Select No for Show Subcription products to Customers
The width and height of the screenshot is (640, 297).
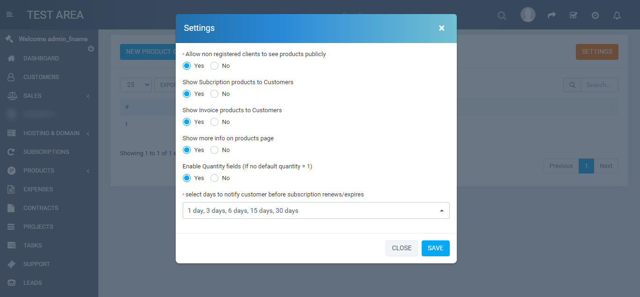(x=215, y=94)
